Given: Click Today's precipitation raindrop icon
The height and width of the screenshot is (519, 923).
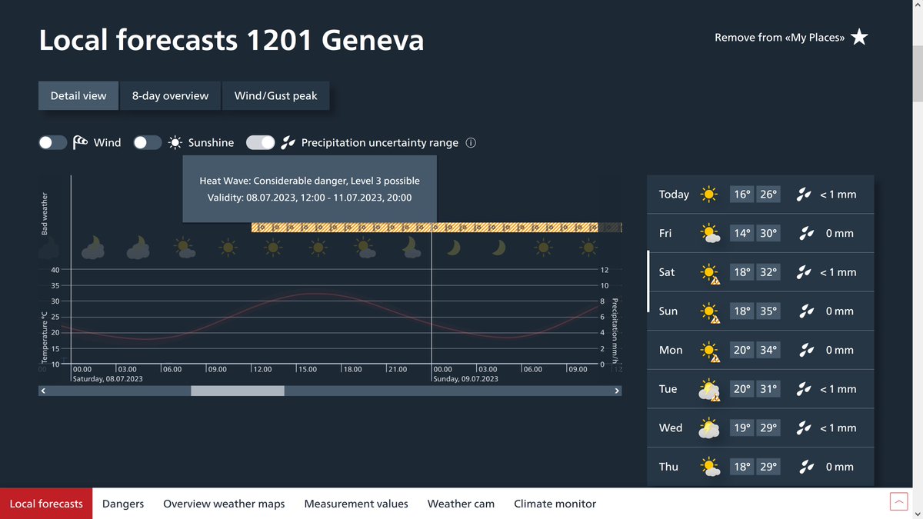Looking at the screenshot, I should (x=804, y=195).
